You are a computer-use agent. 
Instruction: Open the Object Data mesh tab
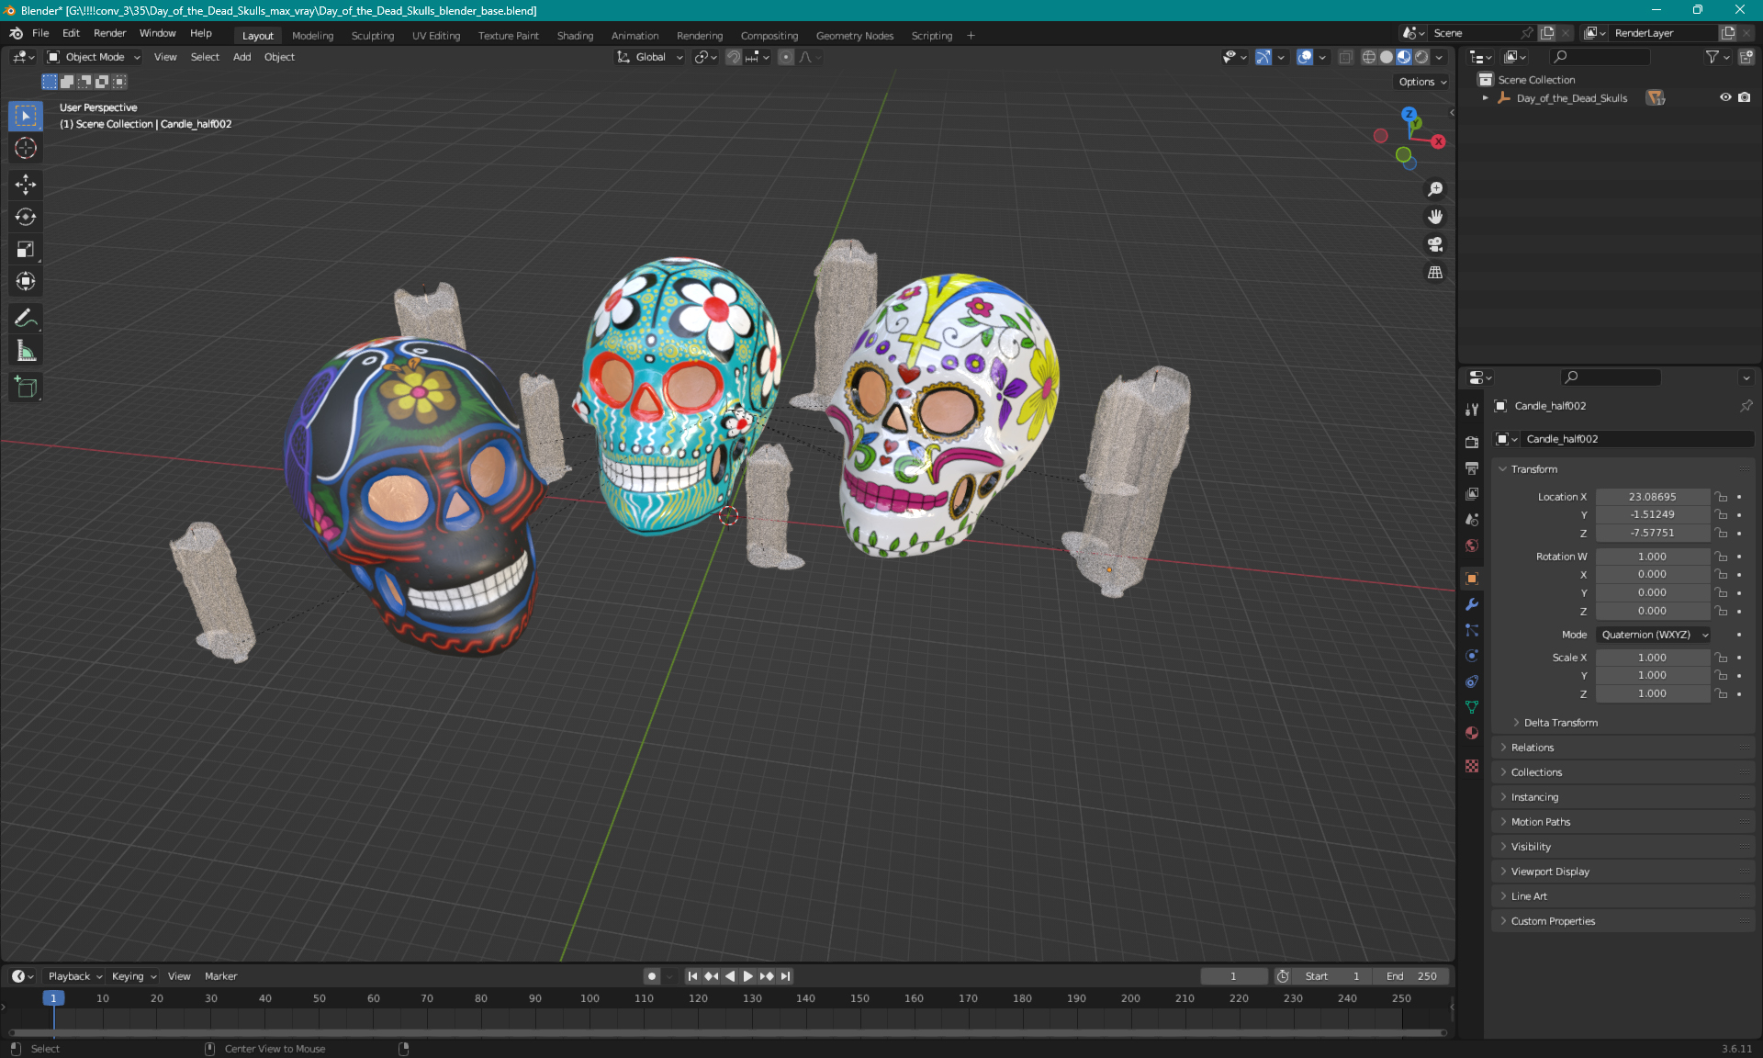tap(1472, 707)
